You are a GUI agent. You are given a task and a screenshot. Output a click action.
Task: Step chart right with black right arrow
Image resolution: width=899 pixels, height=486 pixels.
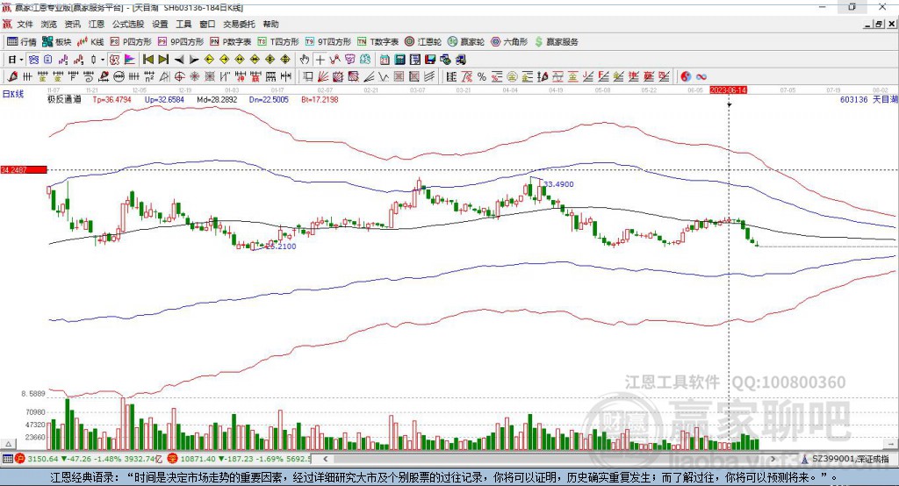point(194,60)
